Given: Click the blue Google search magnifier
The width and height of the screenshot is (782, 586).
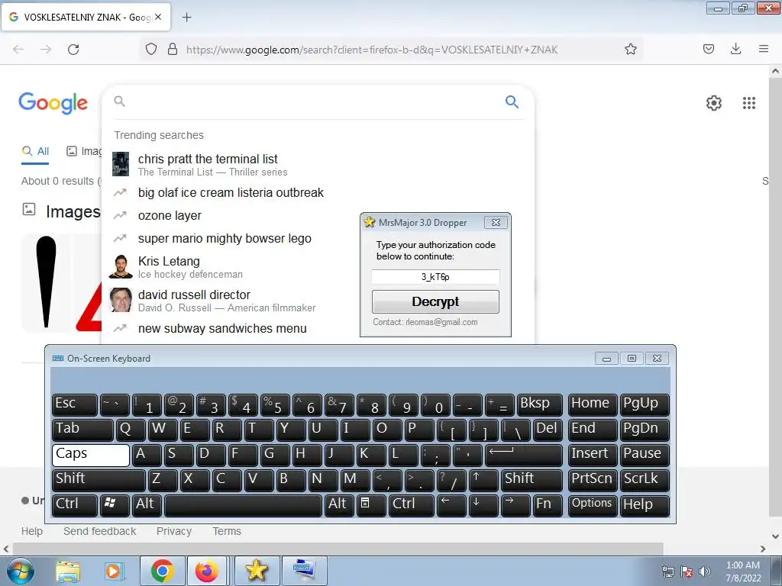Looking at the screenshot, I should point(512,101).
